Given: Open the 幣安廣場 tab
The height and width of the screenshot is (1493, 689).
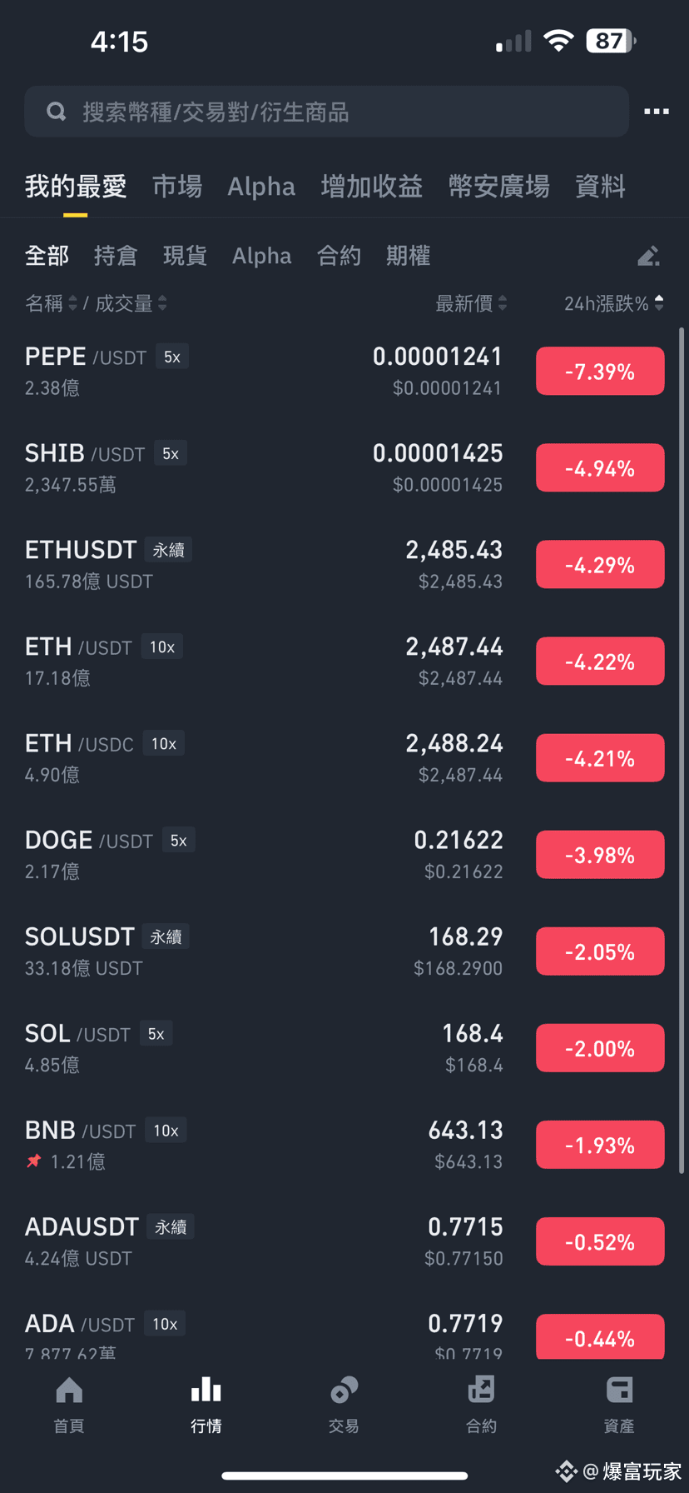Looking at the screenshot, I should coord(498,186).
